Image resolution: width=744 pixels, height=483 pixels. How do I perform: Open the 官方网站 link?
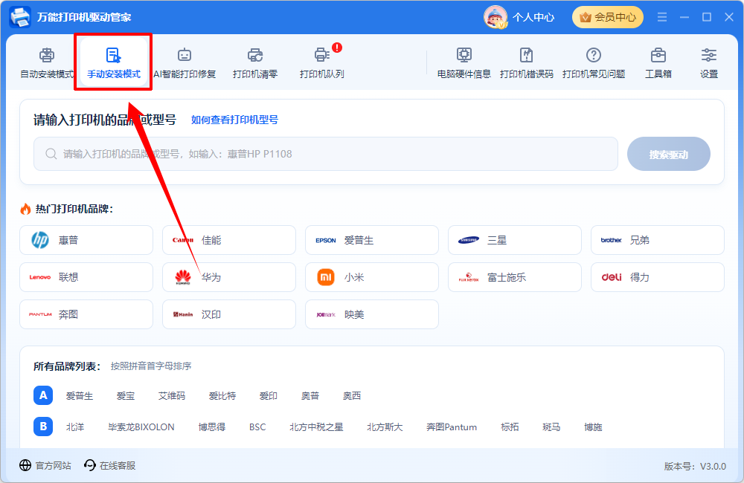click(45, 465)
